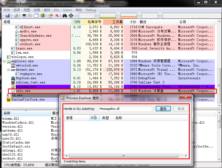The height and width of the screenshot is (168, 222).
Task: Click the 取消 cancel button in dialog
Action: pyautogui.click(x=181, y=109)
